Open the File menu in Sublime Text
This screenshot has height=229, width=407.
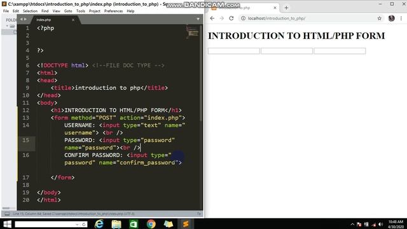(6, 11)
